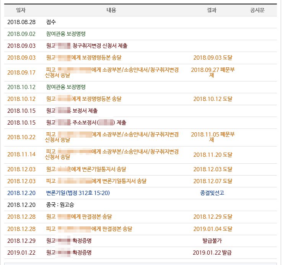The height and width of the screenshot is (265, 283).
Task: Click the 2018.09.02 참여관용 보정명령 entry
Action: [x=65, y=34]
